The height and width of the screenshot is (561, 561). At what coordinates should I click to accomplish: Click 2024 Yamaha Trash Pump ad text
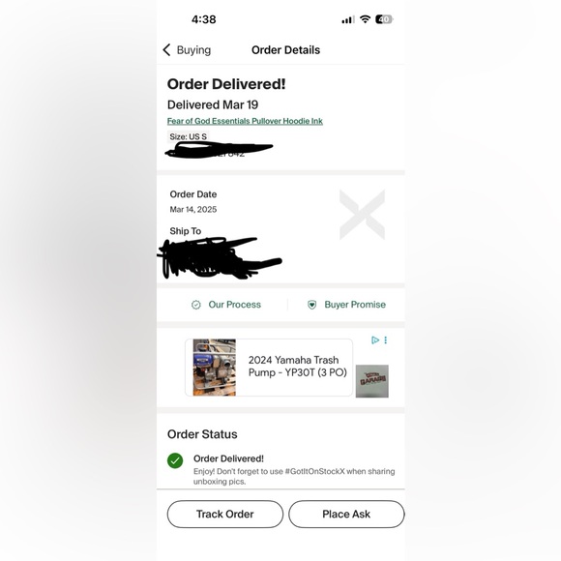(x=297, y=367)
